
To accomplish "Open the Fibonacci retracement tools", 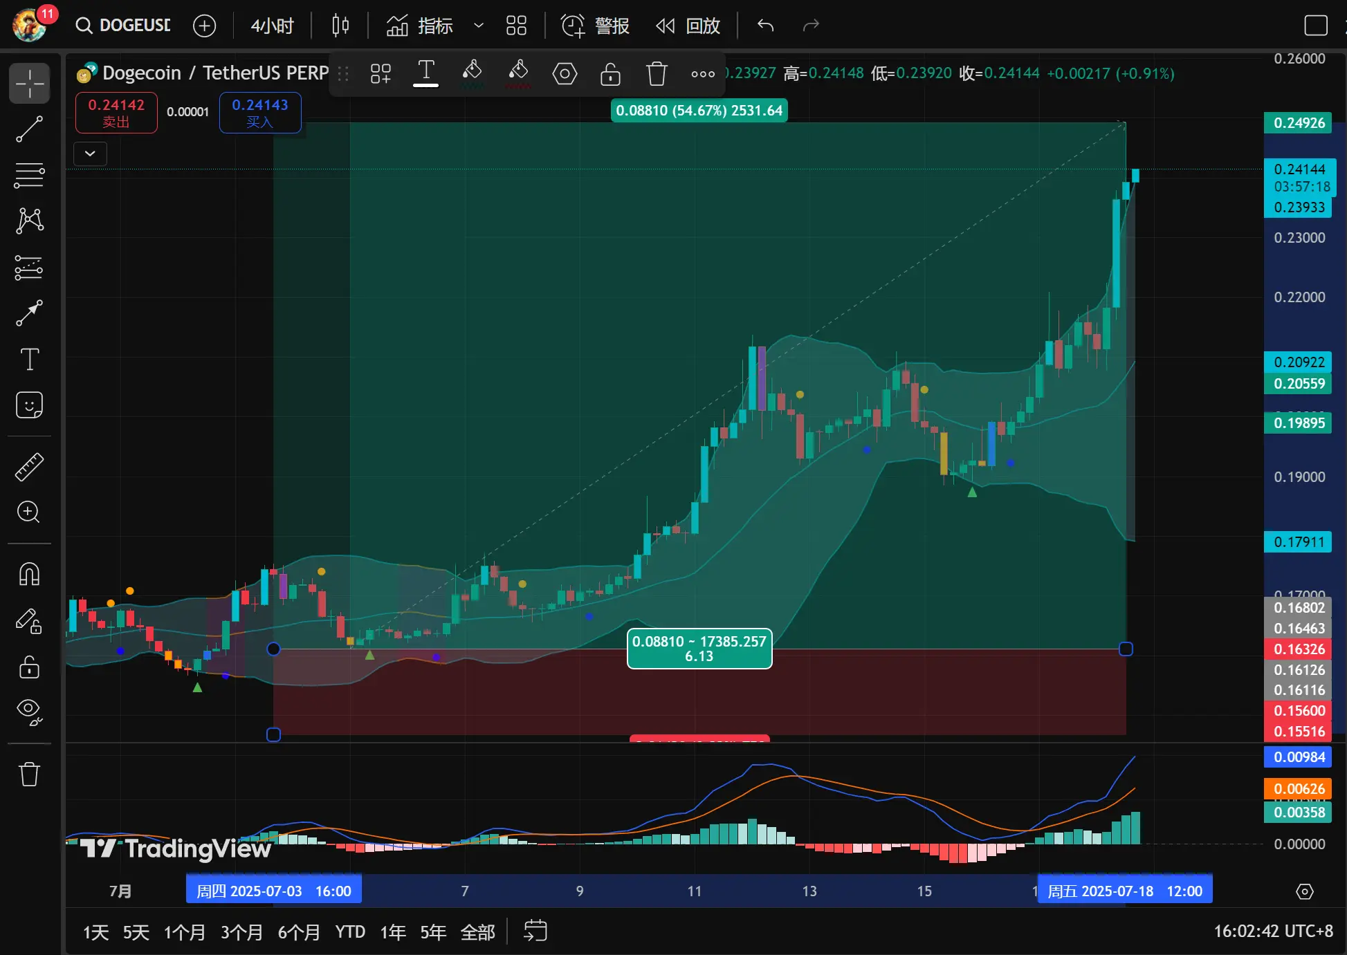I will coord(30,175).
